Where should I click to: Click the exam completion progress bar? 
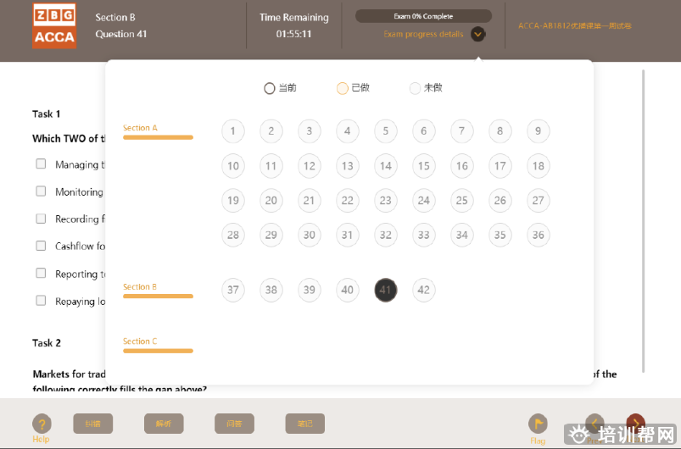(x=423, y=16)
